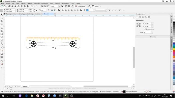
Task: Switch to the Welcome screen tab
Action: (11, 14)
